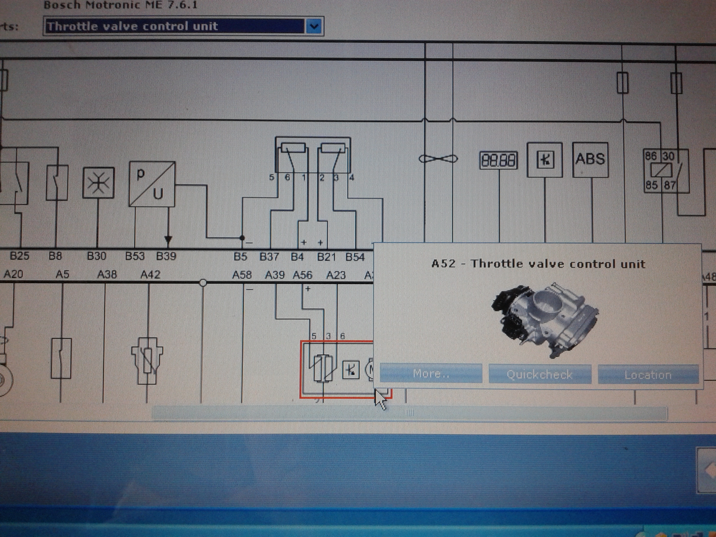
Task: Click the diode box symbol beside display
Action: [x=545, y=160]
